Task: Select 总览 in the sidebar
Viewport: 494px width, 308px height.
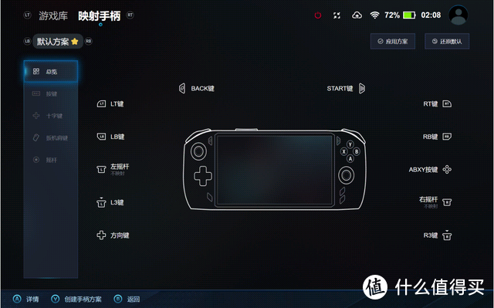Action: (51, 72)
